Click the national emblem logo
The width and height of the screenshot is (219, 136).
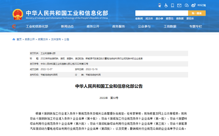(x=18, y=14)
